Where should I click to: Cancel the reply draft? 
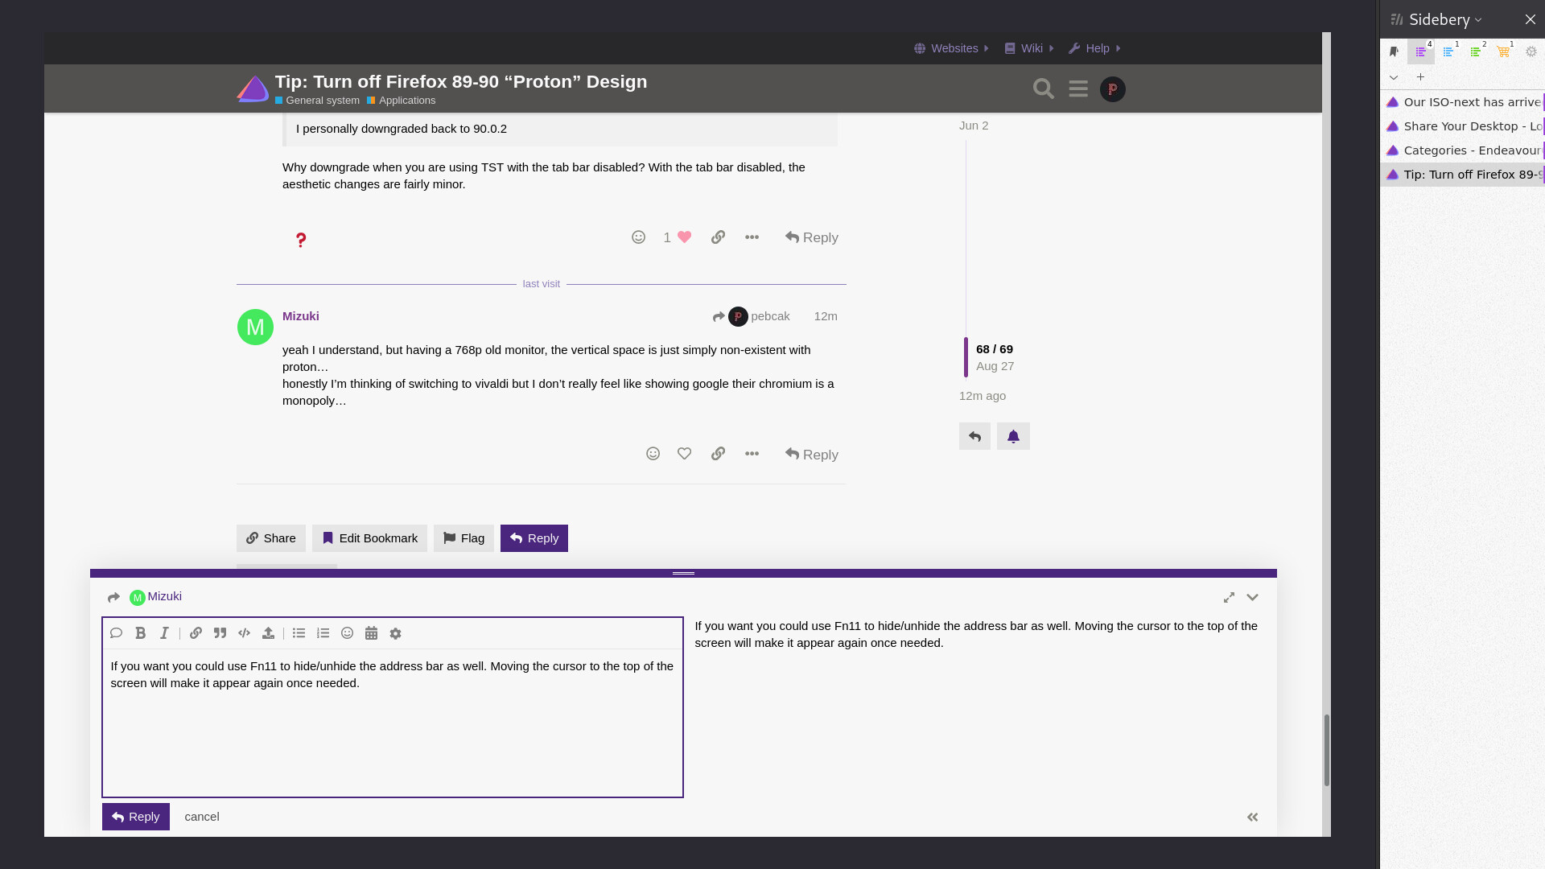[202, 817]
